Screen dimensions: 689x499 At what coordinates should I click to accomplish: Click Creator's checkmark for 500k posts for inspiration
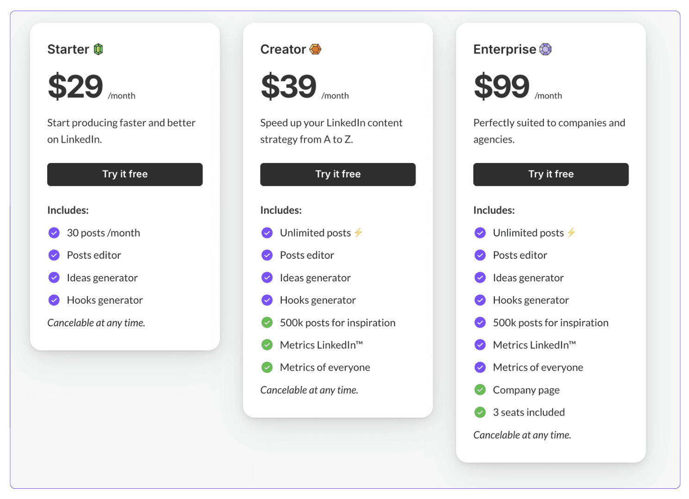point(267,323)
